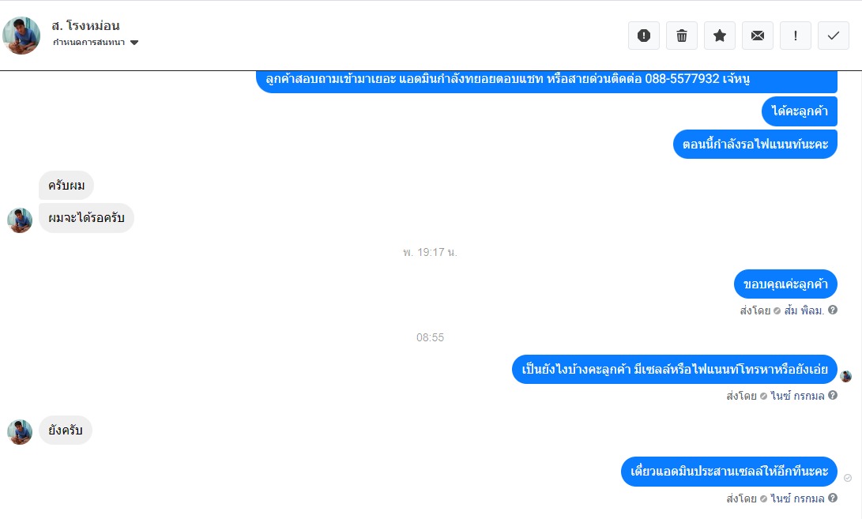The height and width of the screenshot is (519, 862).
Task: Click the delivered status check beside last message
Action: point(848,478)
